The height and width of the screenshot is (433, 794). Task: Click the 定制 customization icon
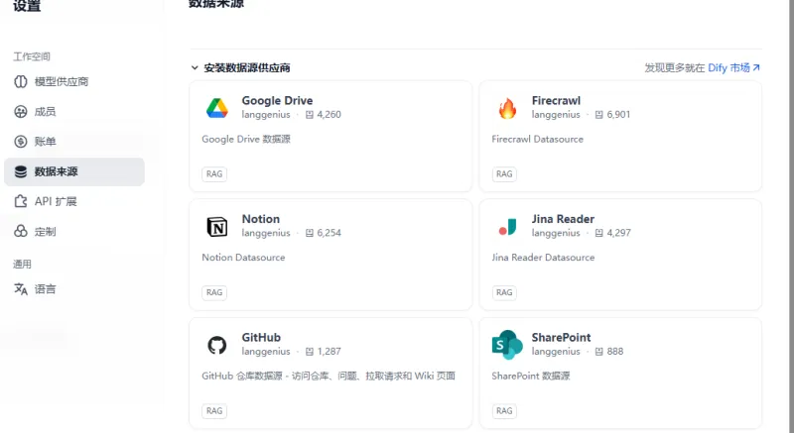click(x=21, y=232)
